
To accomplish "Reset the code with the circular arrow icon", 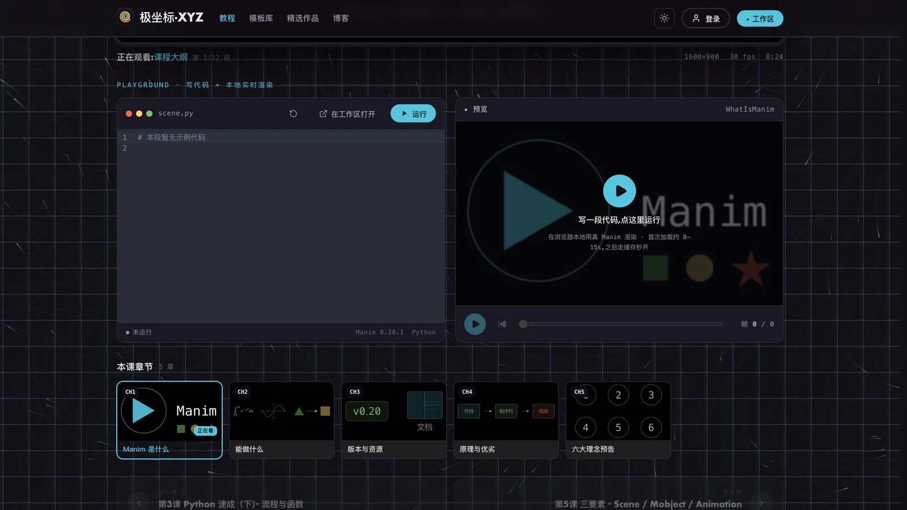I will (x=293, y=113).
